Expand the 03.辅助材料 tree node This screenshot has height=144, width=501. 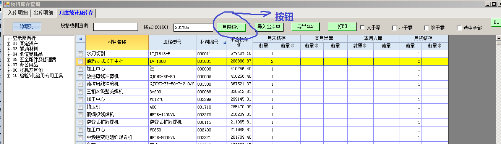(x=9, y=49)
